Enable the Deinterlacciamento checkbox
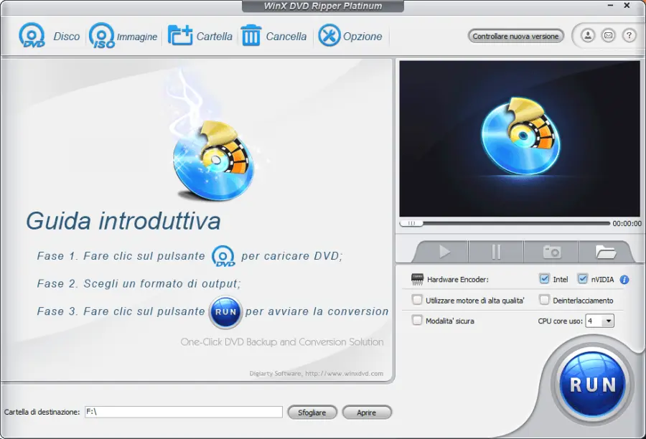Screen dimensions: 646x439 543,300
